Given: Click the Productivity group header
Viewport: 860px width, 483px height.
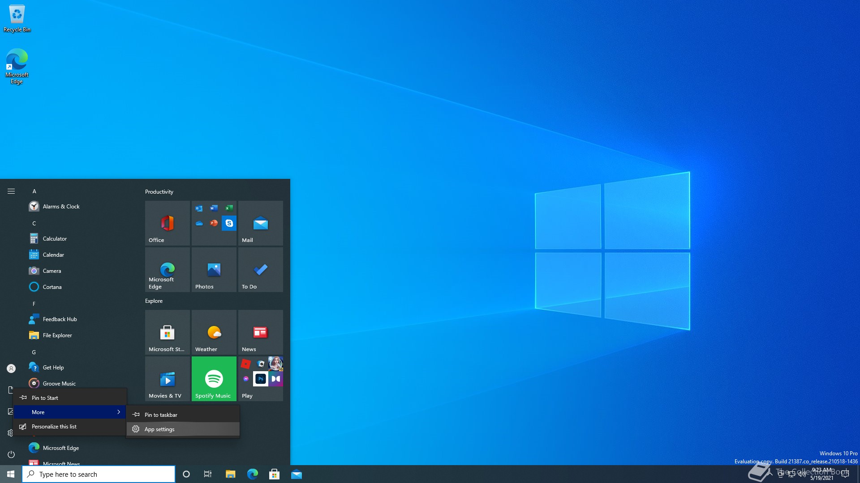Looking at the screenshot, I should [x=159, y=192].
